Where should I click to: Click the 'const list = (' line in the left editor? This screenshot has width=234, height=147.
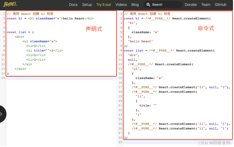point(20,32)
